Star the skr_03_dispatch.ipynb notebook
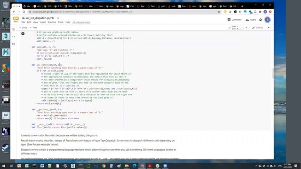This screenshot has height=169, width=301. coord(58,18)
